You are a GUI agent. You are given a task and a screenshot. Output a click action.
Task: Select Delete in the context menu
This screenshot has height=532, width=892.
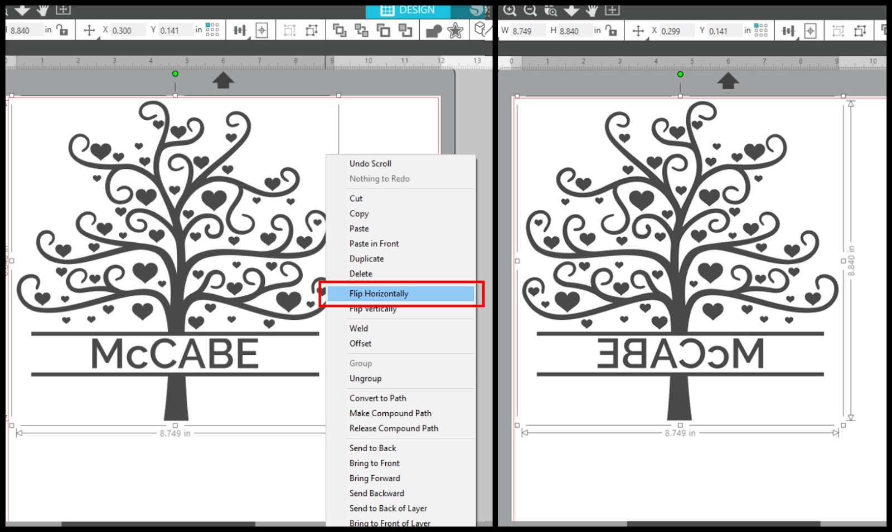point(361,274)
